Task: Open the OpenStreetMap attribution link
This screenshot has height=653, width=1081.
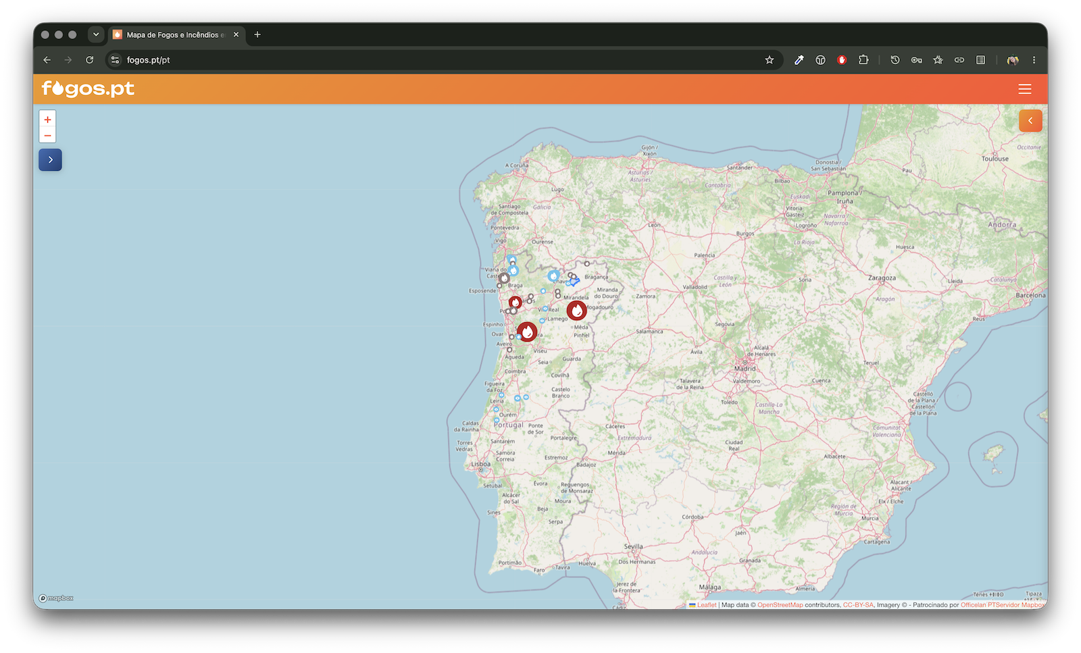Action: tap(780, 605)
